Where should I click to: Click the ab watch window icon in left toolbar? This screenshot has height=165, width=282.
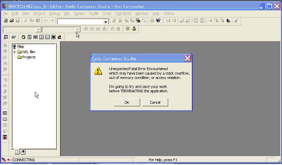(5, 113)
